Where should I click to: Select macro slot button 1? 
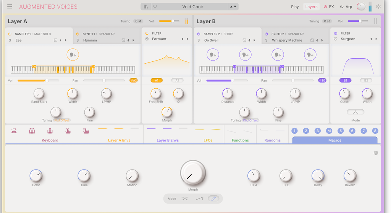pos(294,131)
